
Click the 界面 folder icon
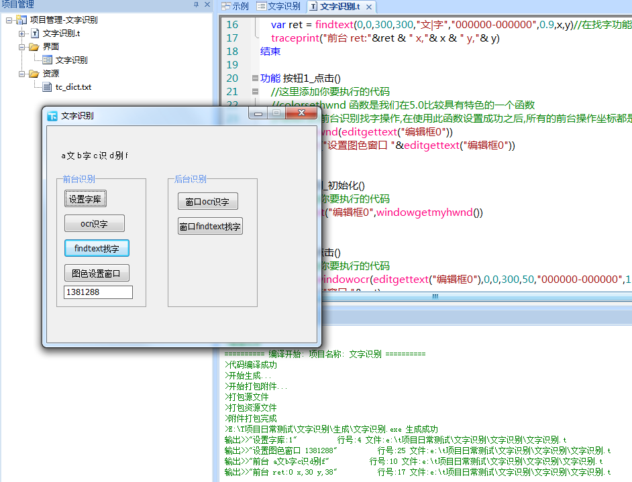point(34,47)
